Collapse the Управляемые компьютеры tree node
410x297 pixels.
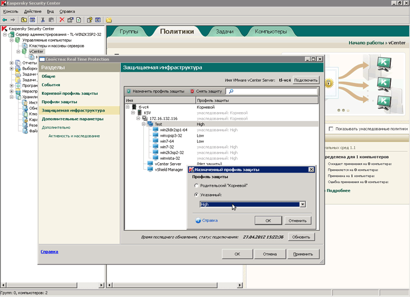tap(11, 40)
